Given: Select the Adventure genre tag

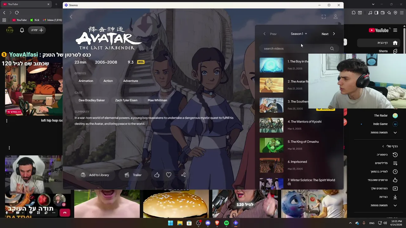Looking at the screenshot, I should (x=131, y=81).
